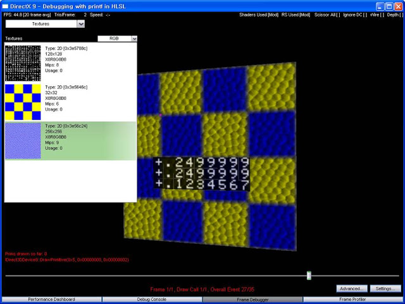Open the Debug Console tab

pyautogui.click(x=151, y=299)
